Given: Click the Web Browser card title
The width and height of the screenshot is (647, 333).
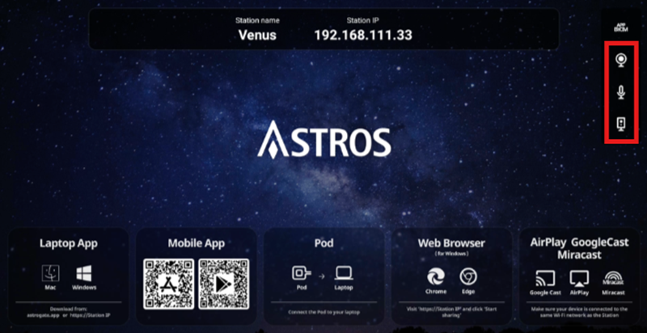Looking at the screenshot, I should pos(451,242).
